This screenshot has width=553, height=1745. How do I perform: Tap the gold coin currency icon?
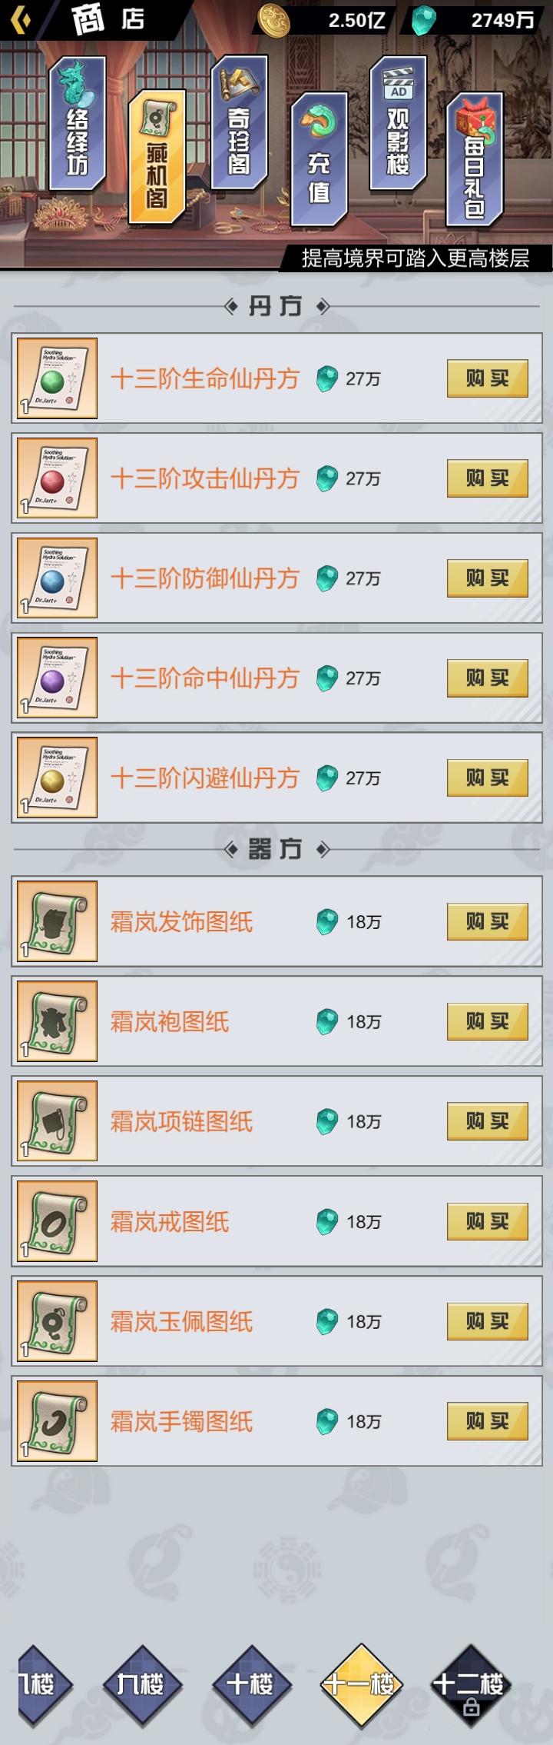pos(273,20)
